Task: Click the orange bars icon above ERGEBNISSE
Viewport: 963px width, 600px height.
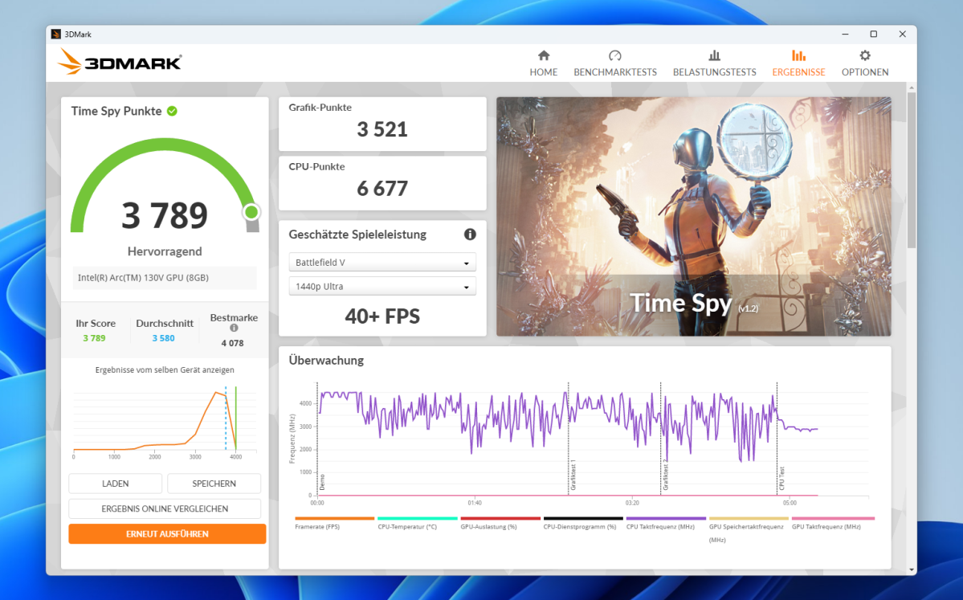Action: tap(798, 56)
